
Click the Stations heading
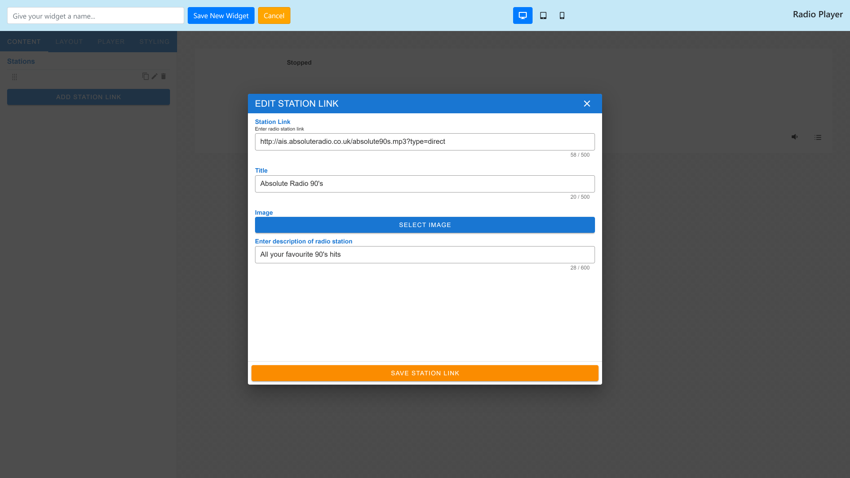21,61
